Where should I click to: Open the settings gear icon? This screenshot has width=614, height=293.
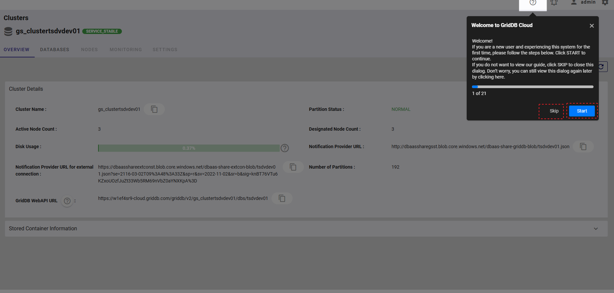coord(605,3)
